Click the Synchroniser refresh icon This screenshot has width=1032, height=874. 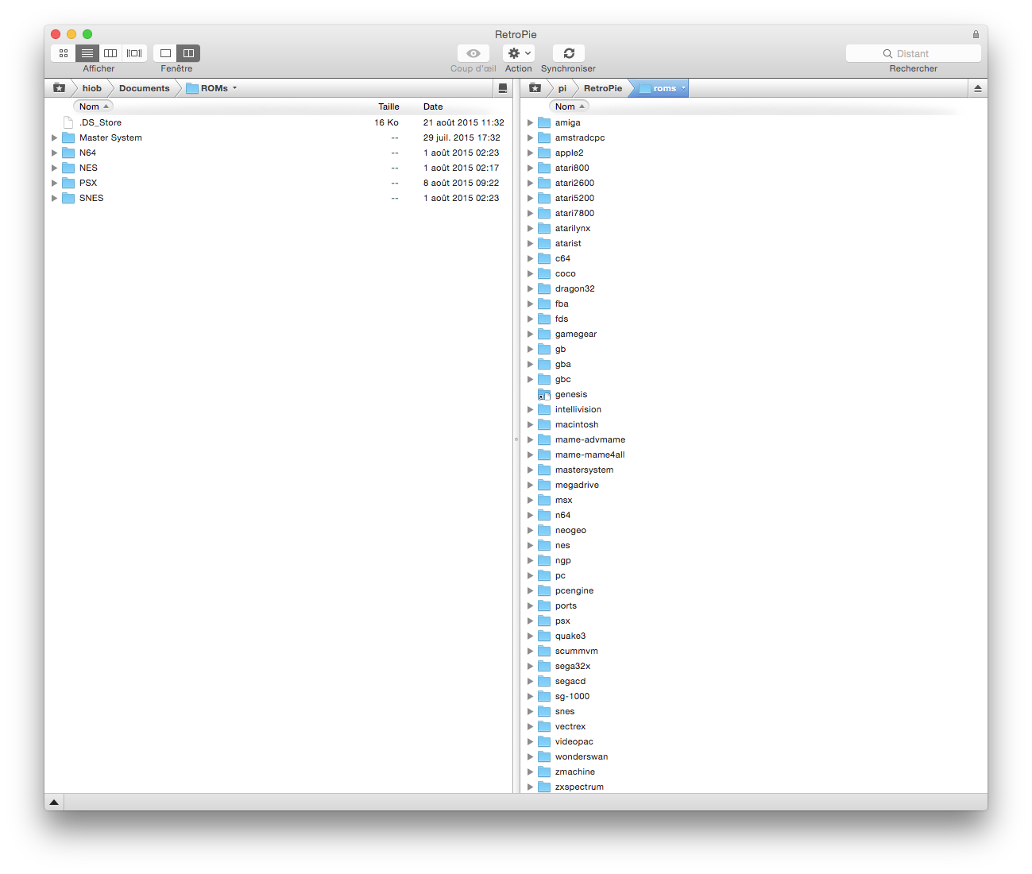click(569, 53)
